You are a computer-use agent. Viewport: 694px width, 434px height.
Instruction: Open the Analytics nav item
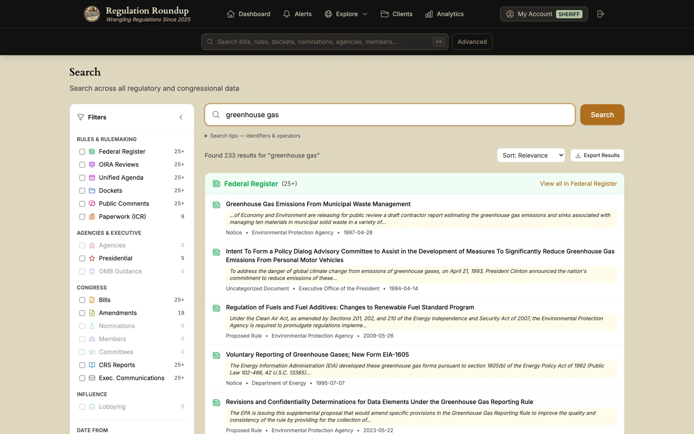pos(445,14)
